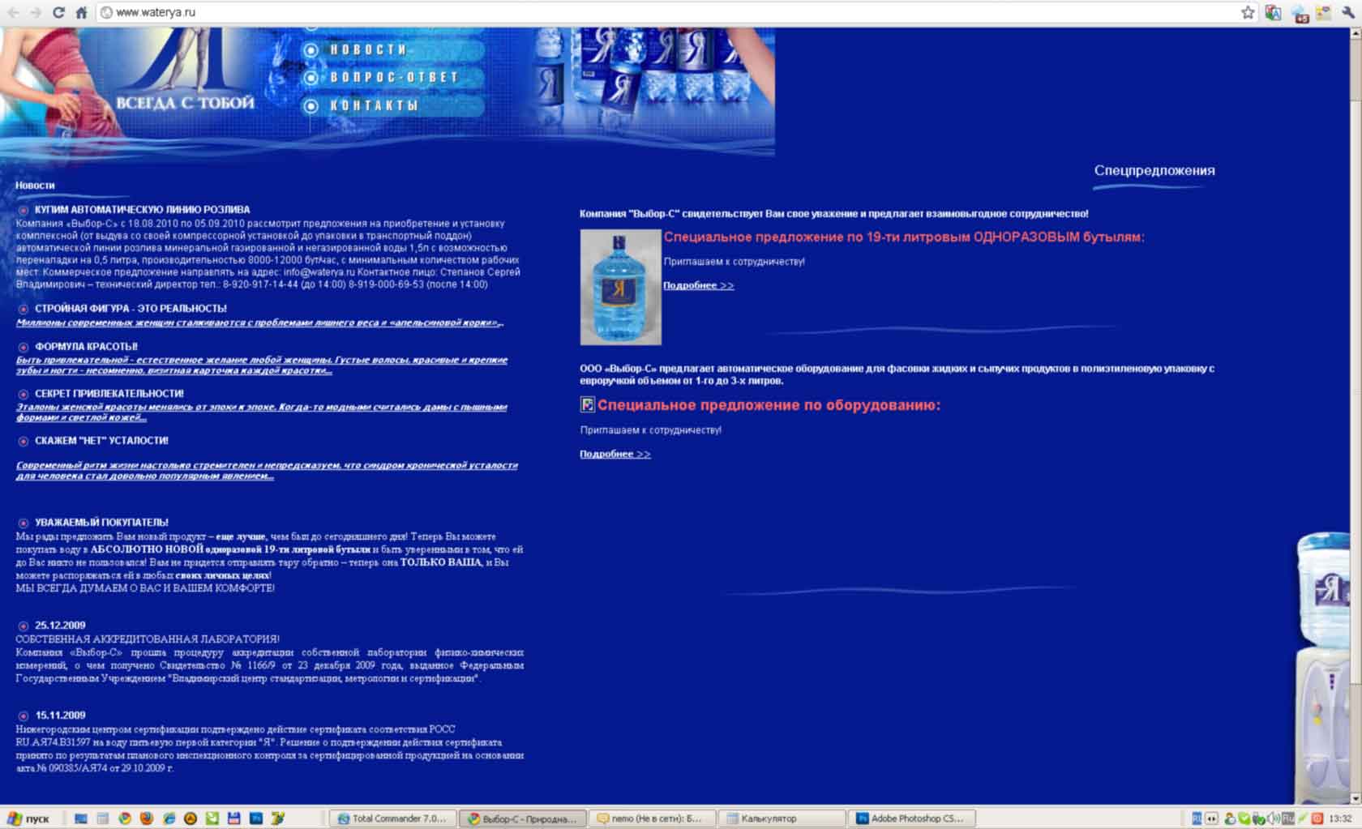Open the article link about excess weight
This screenshot has width=1362, height=829.
point(259,323)
